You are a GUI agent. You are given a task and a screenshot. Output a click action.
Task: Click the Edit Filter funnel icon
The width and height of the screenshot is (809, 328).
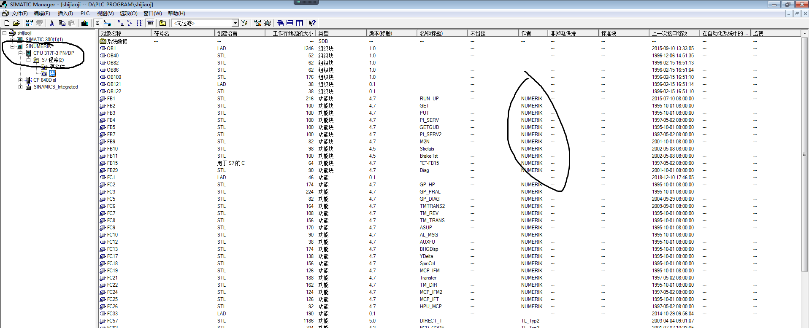pyautogui.click(x=244, y=23)
